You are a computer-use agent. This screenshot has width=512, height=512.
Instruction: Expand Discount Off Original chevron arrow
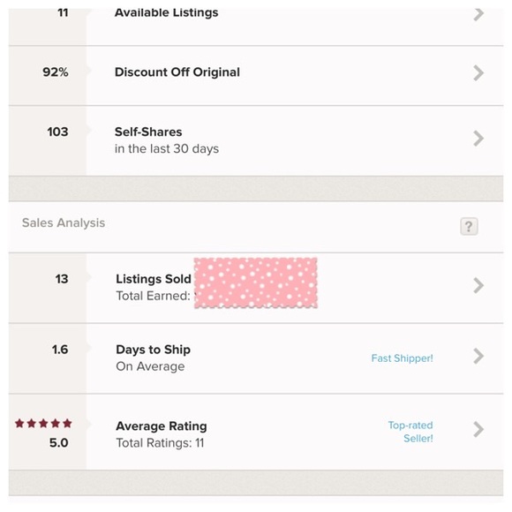pos(478,72)
